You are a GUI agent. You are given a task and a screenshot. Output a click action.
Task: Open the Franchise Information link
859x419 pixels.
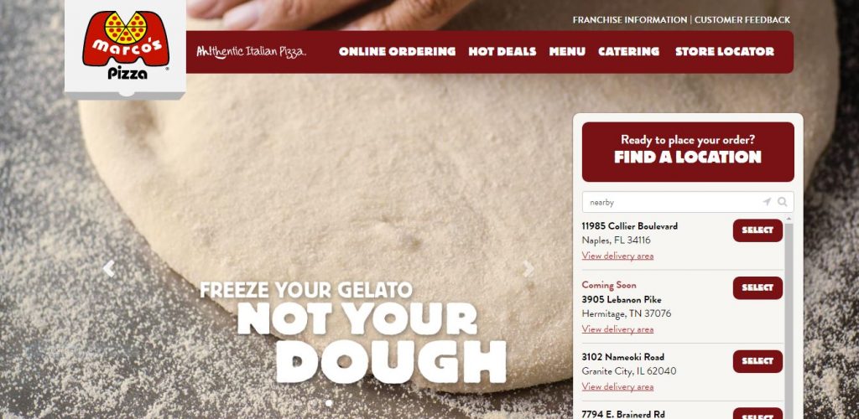point(630,19)
